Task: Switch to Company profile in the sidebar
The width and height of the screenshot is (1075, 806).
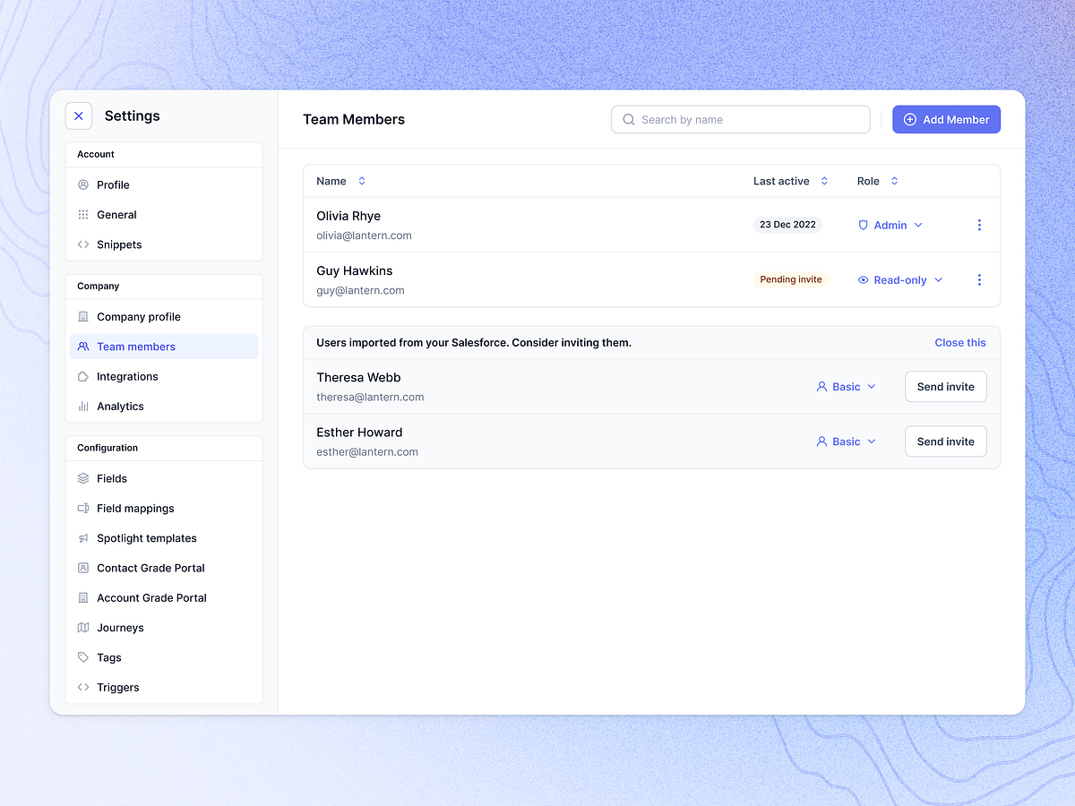Action: tap(137, 316)
